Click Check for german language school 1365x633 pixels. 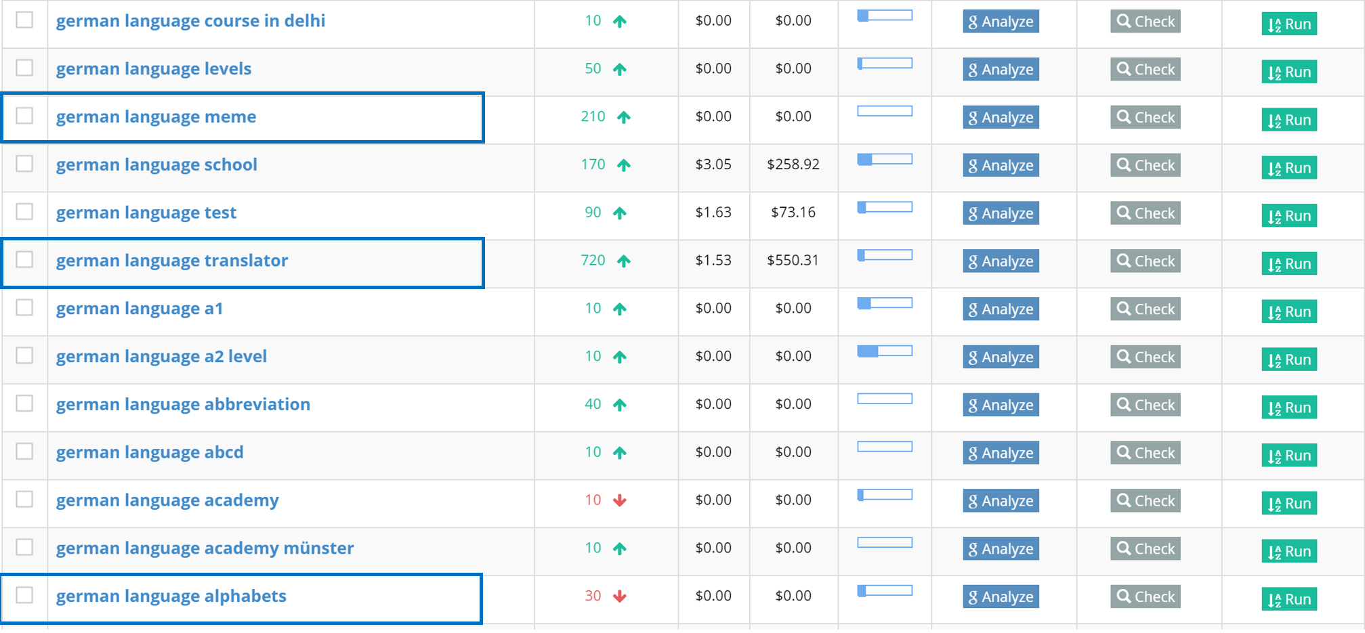point(1145,165)
